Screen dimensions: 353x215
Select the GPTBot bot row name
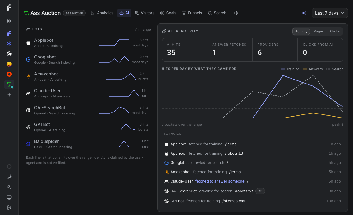pyautogui.click(x=42, y=124)
